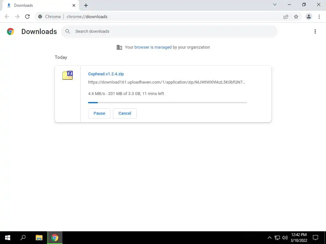Open the Cuphead.v1.2.4.zip file link
The height and width of the screenshot is (244, 326).
[x=106, y=74]
